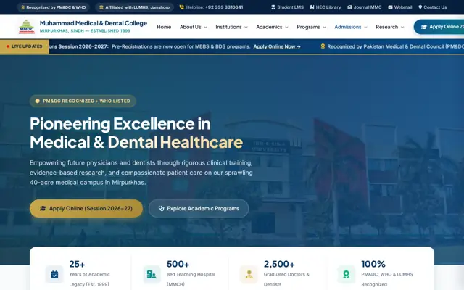Click the Webmail envelope icon
The width and height of the screenshot is (464, 290).
tap(390, 7)
